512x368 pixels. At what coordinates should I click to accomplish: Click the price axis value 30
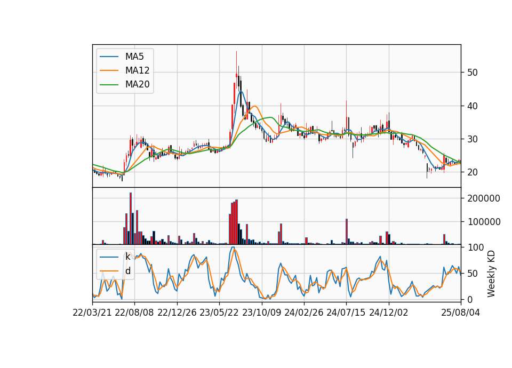click(472, 139)
